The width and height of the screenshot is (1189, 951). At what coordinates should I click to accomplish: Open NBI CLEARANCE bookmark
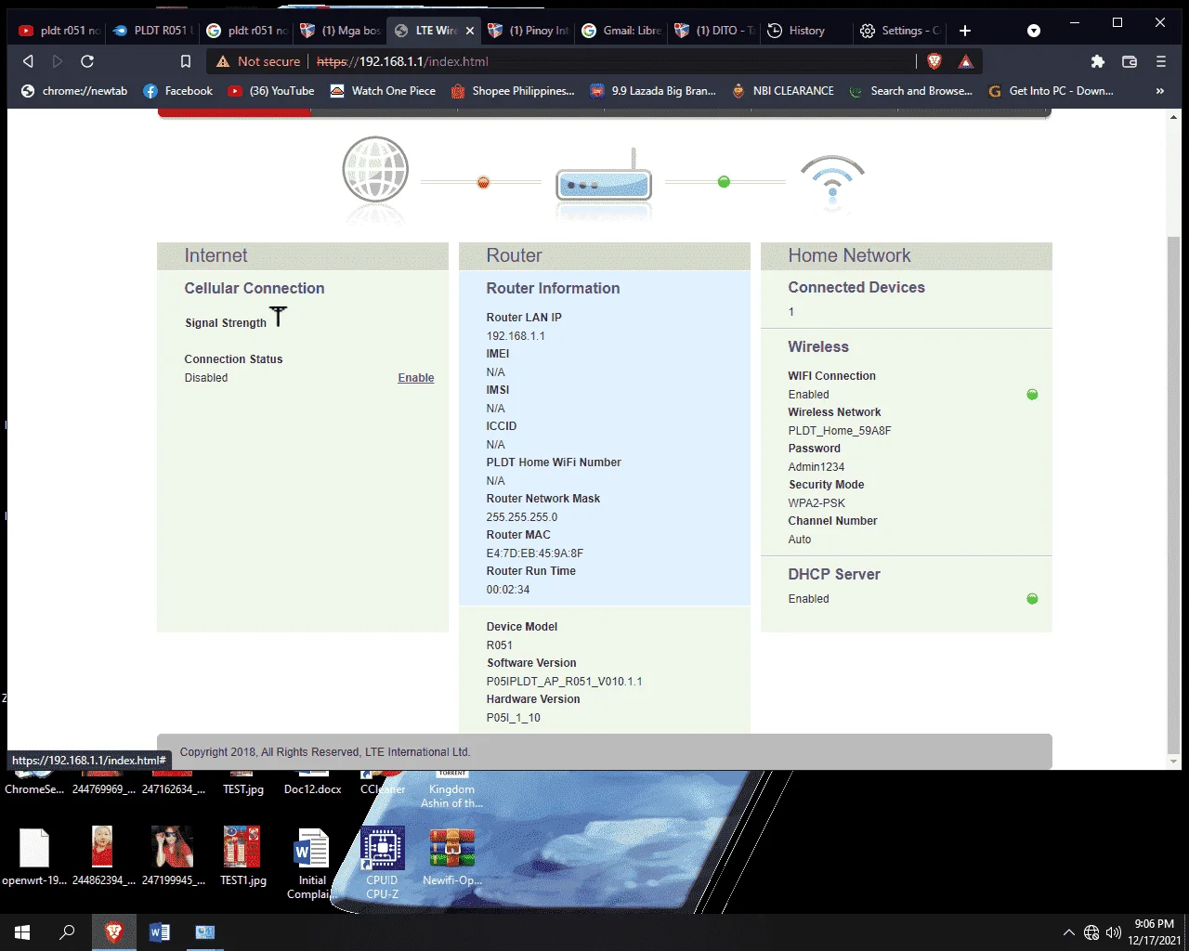click(x=782, y=91)
